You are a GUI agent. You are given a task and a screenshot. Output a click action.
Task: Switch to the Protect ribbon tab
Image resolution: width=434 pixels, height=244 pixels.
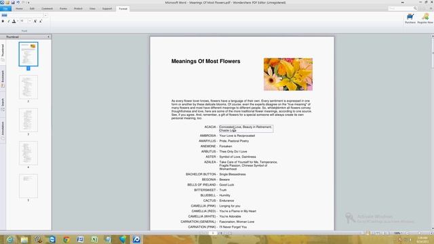(78, 9)
